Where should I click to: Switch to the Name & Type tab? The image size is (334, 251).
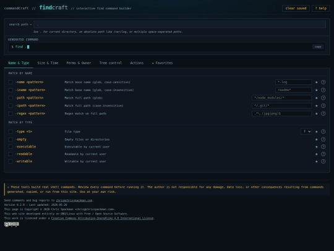click(x=19, y=63)
